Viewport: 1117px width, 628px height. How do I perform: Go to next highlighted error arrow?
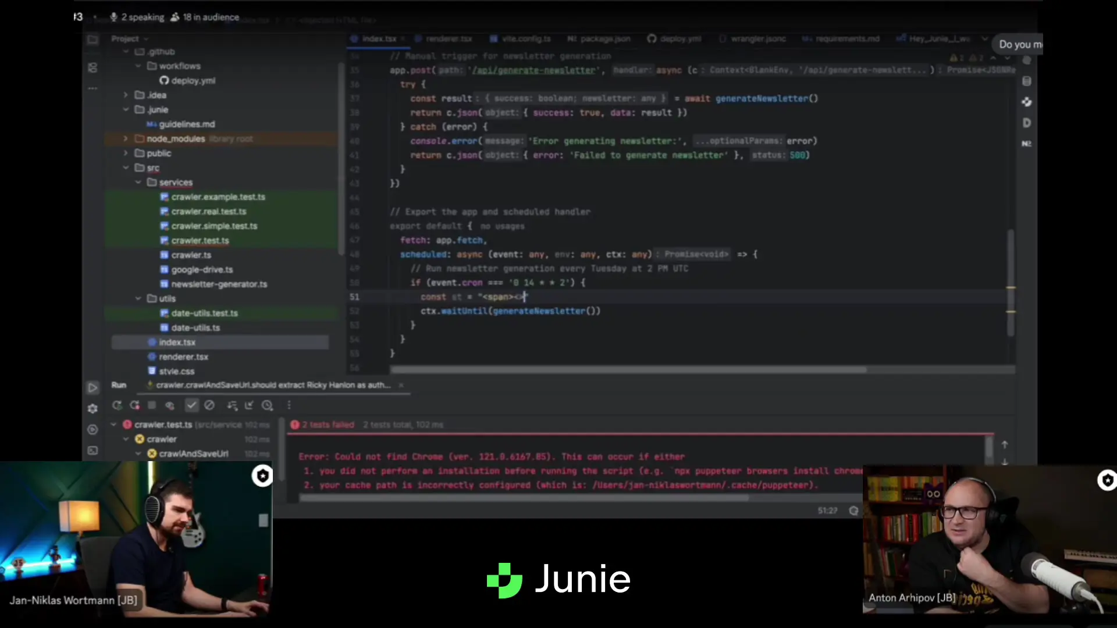(x=1007, y=58)
